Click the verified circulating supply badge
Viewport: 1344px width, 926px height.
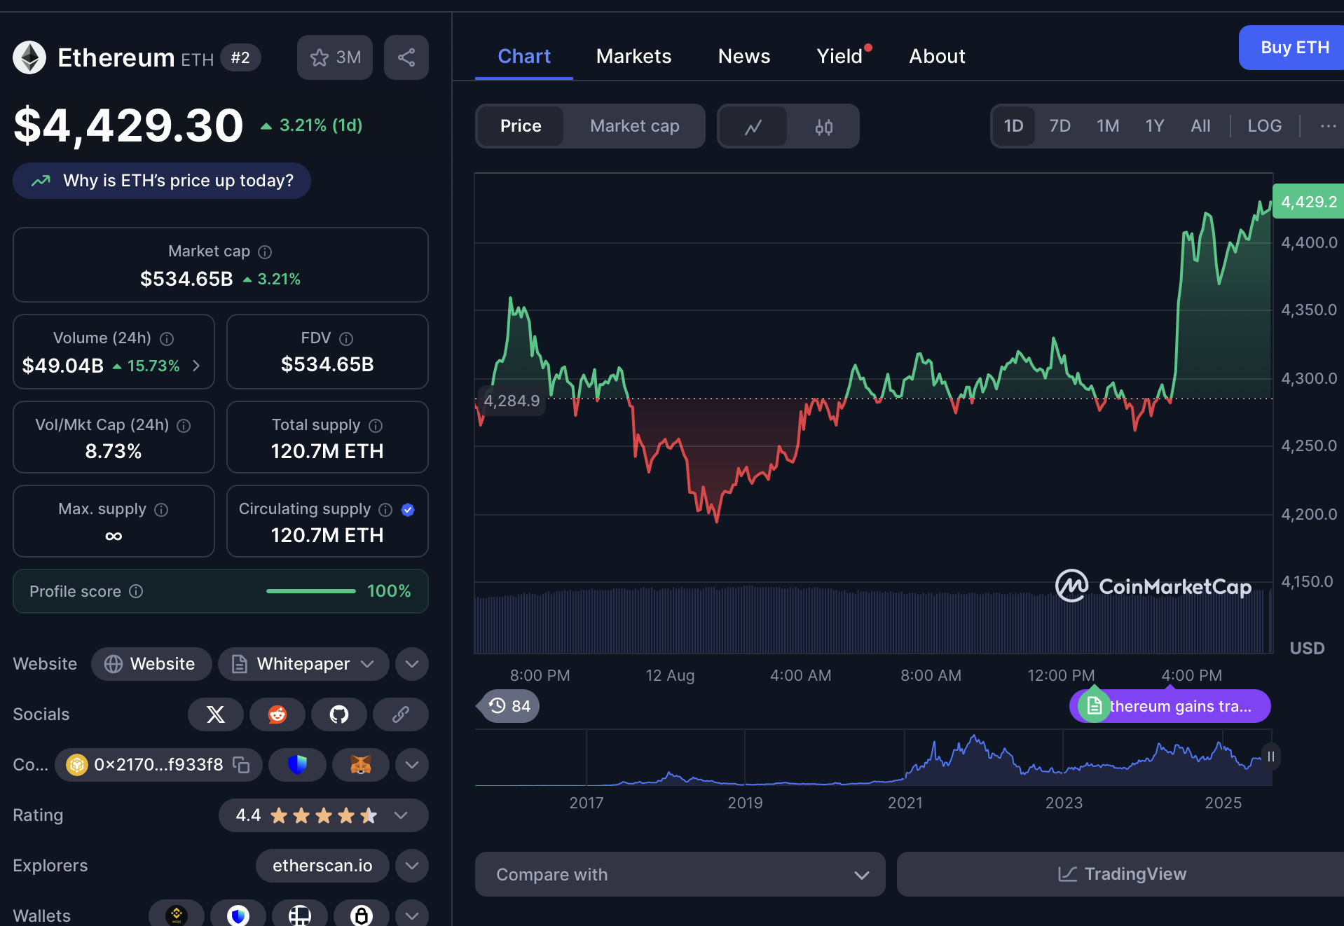(408, 509)
